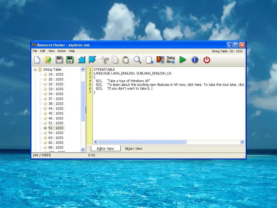
Task: Open Find with the magnifying glass icon
Action: click(x=137, y=60)
